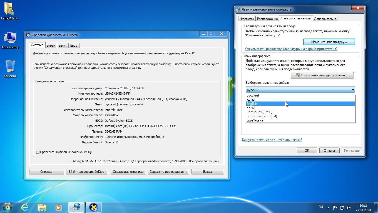
Task: Choose українська in the language list
Action: pyautogui.click(x=300, y=120)
